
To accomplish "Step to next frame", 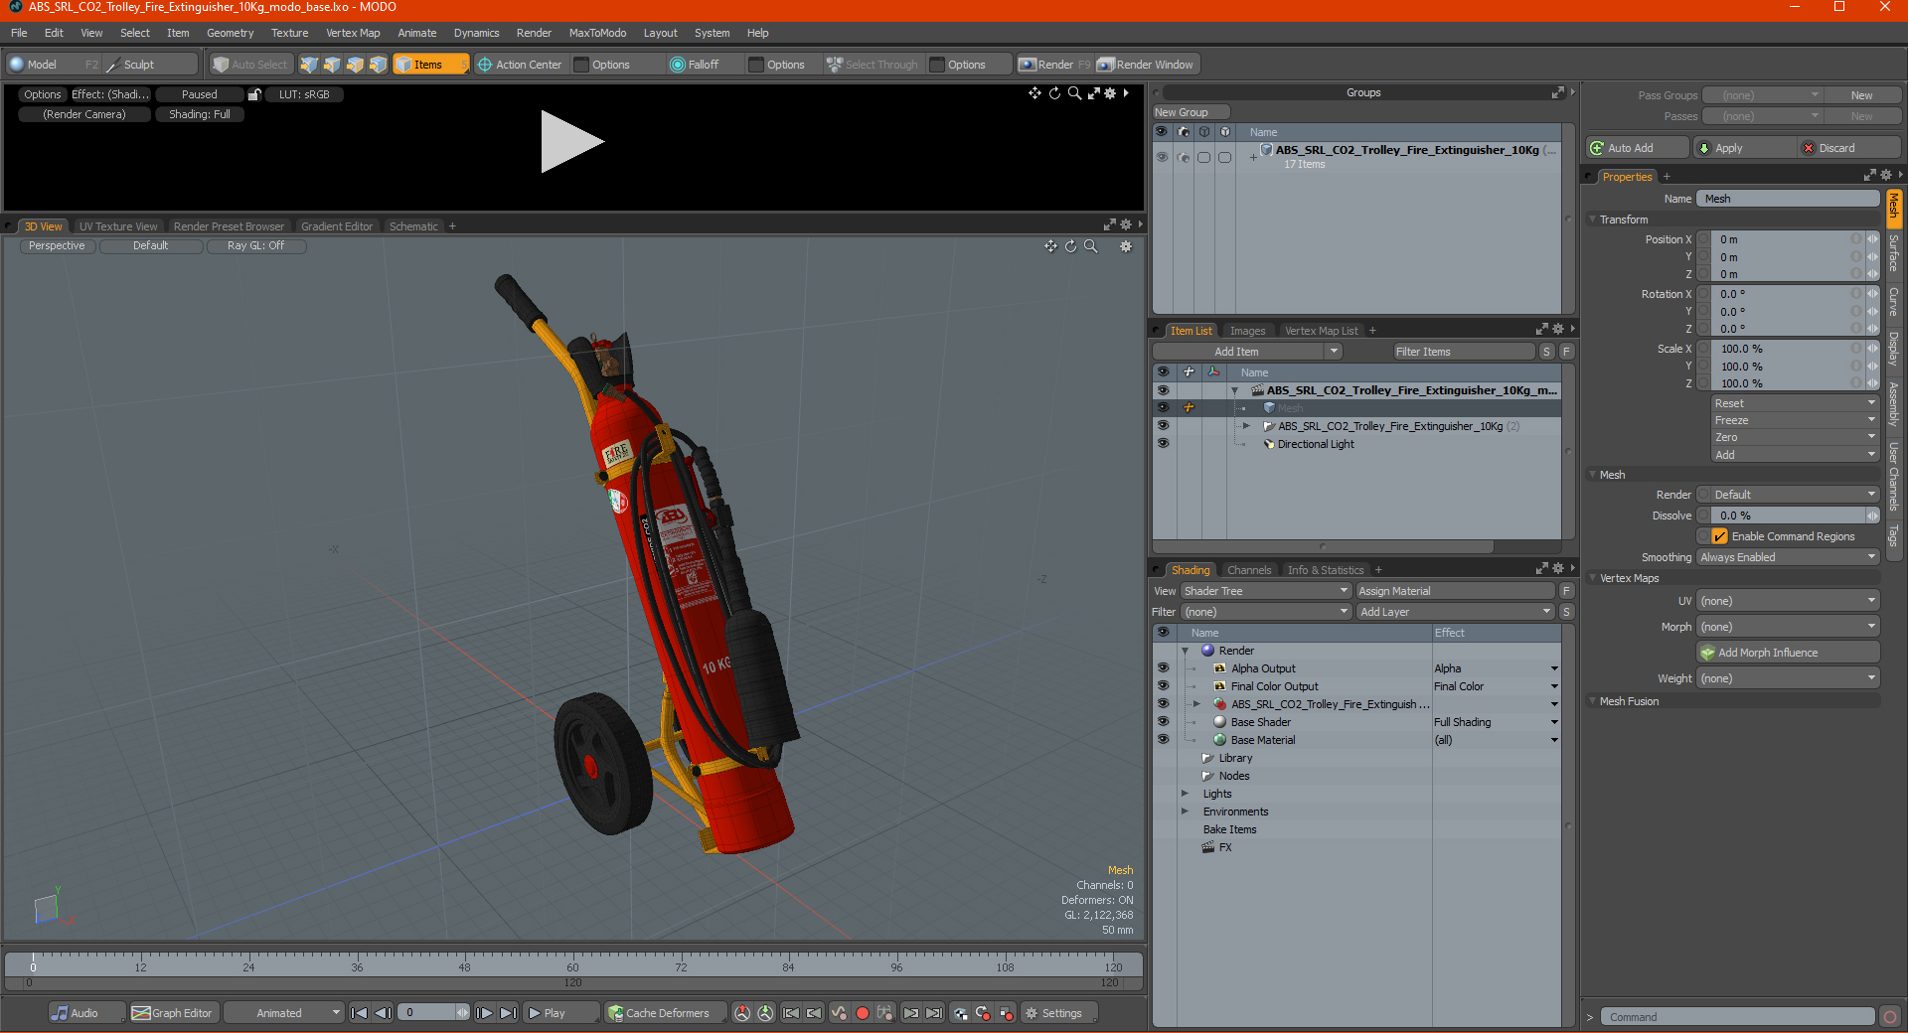I will coord(484,1013).
